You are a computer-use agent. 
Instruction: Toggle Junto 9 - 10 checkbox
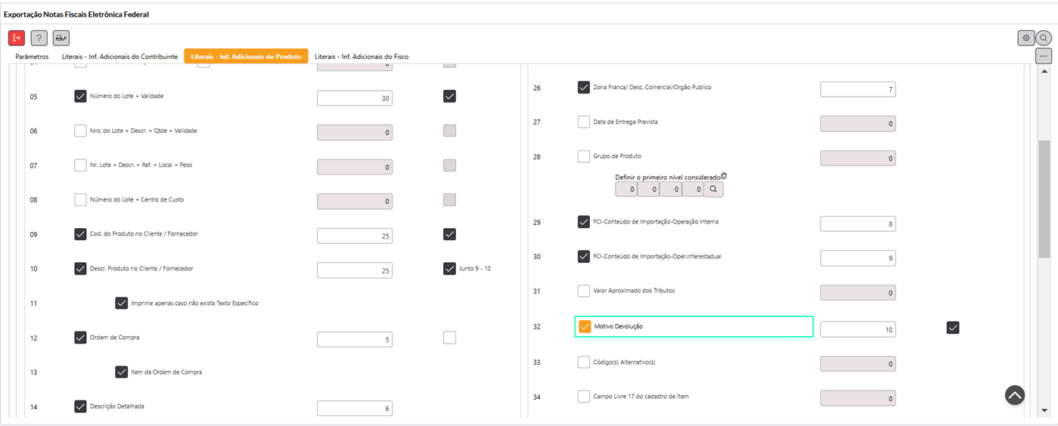[x=450, y=268]
